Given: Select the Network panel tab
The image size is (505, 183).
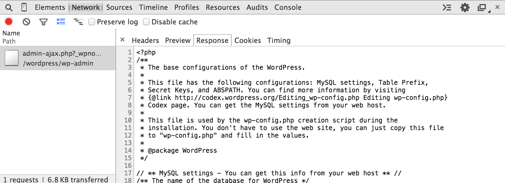Looking at the screenshot, I should tap(86, 7).
